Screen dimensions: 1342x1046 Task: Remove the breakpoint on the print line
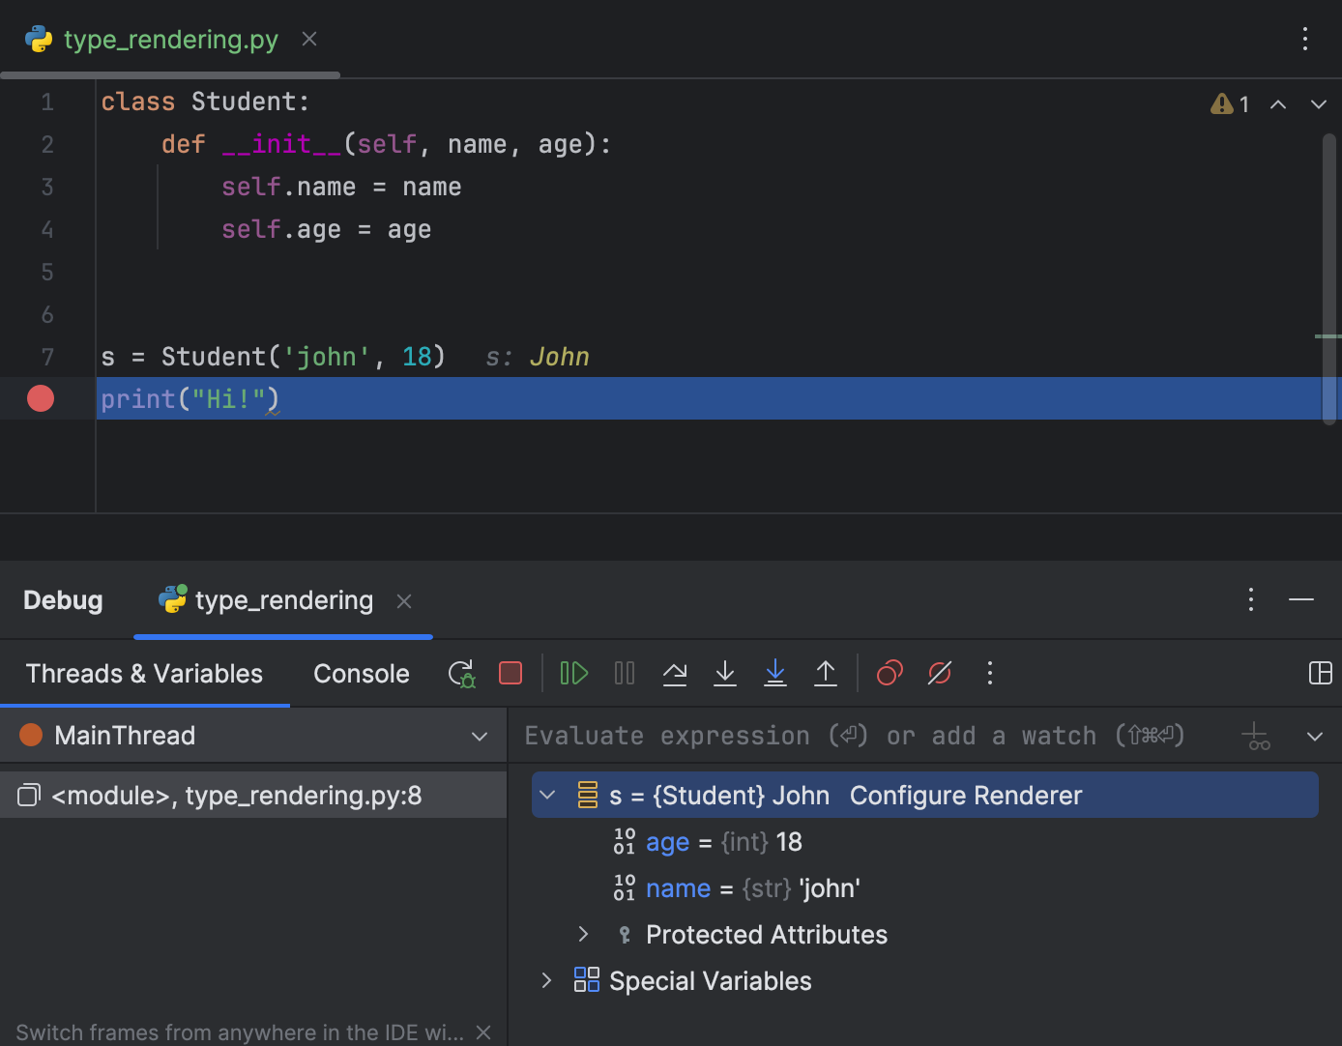(x=40, y=398)
